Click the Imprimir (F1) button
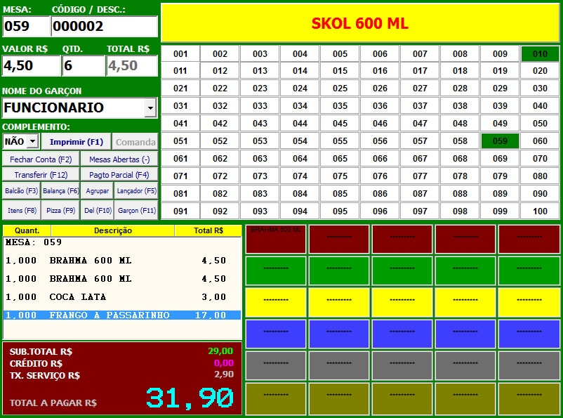Viewport: 563px width, 418px height. click(x=77, y=141)
